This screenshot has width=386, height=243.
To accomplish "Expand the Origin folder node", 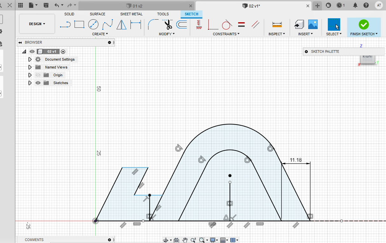I will point(30,75).
